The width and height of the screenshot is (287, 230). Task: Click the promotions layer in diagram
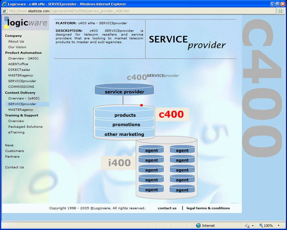pyautogui.click(x=124, y=124)
